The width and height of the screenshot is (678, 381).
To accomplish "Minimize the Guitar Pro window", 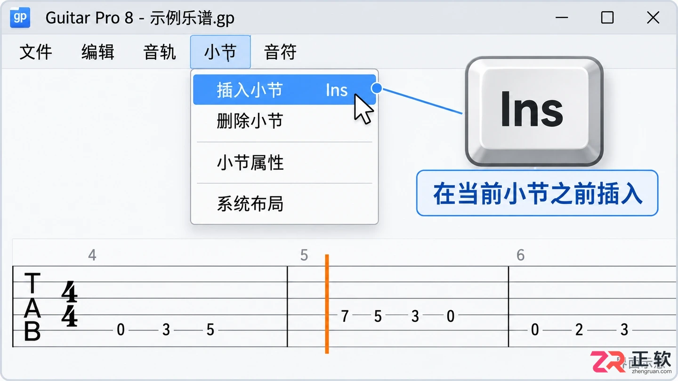I will (x=563, y=18).
